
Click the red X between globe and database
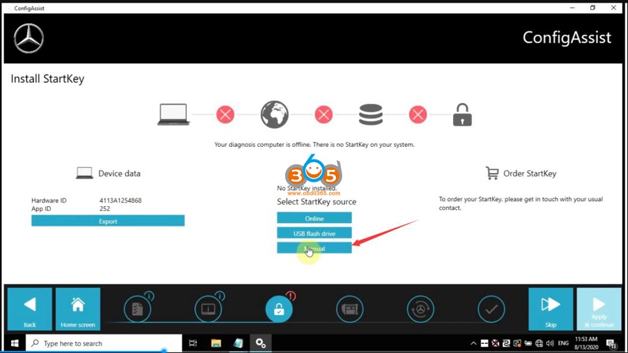point(323,115)
